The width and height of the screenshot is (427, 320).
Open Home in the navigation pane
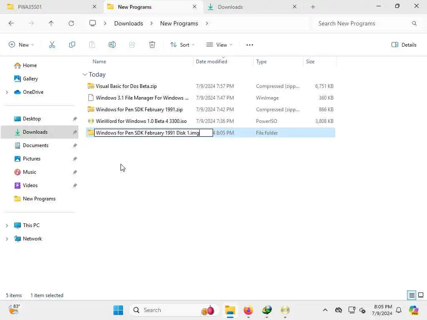coord(30,65)
